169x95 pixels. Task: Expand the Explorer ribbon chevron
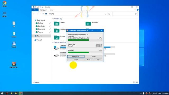(x=135, y=10)
